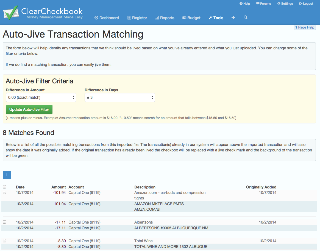
Task: Open the Tools menu
Action: (216, 18)
